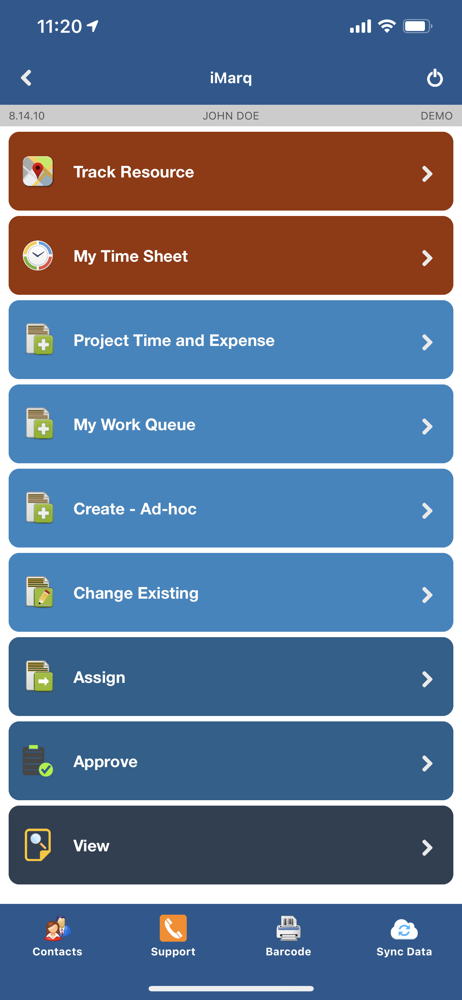This screenshot has height=1000, width=462.
Task: Click the View magnifier icon
Action: click(x=38, y=846)
